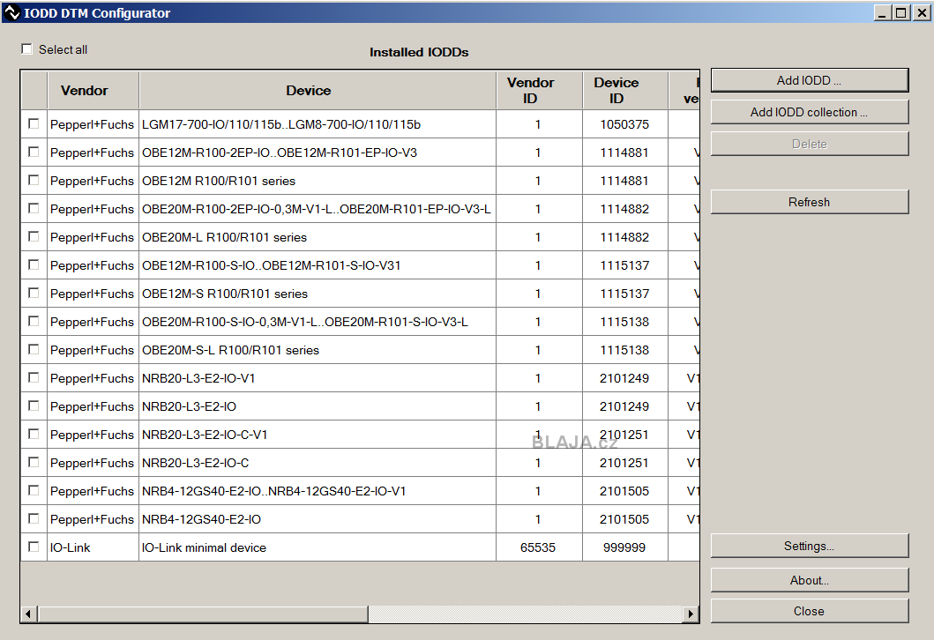The width and height of the screenshot is (934, 640).
Task: Check the OBE20M-R100-2EP-IO-0,3M-V1-L row checkbox
Action: 34,208
